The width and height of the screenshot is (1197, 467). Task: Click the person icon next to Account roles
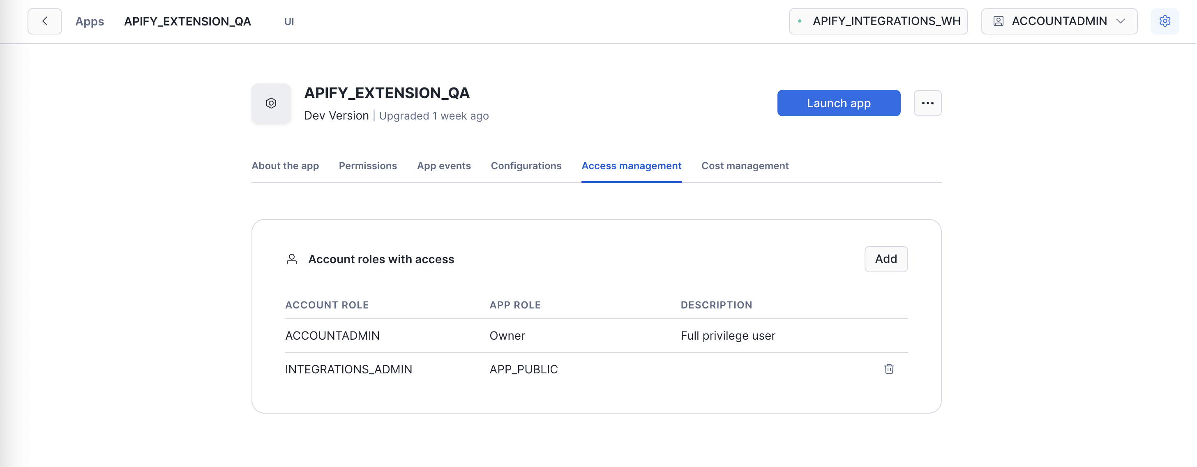pos(292,259)
